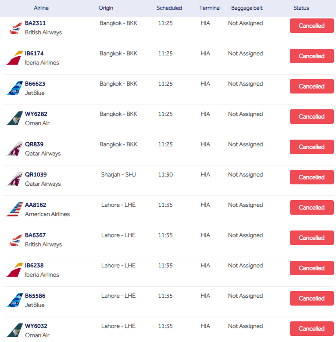Click Iberia logo for flight IB6238
This screenshot has width=336, height=342.
coord(14,270)
